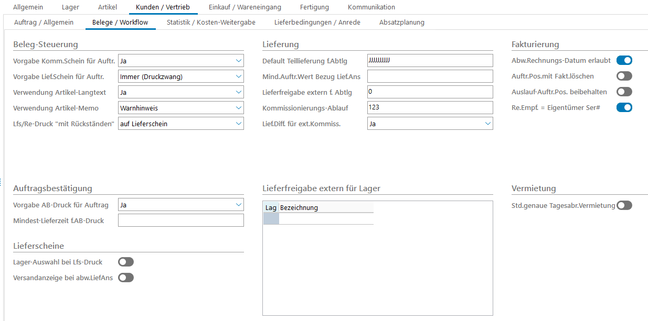The height and width of the screenshot is (321, 648).
Task: Turn on Lager-Auswahl bei Lfs-Druck
Action: coord(126,262)
